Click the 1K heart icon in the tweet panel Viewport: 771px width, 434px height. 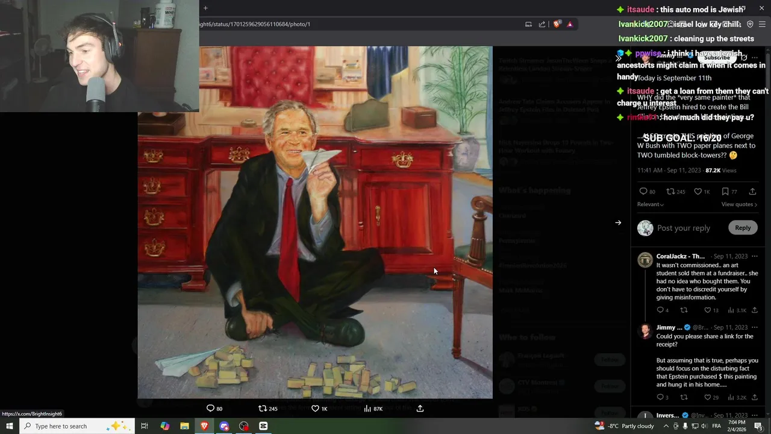tap(698, 192)
